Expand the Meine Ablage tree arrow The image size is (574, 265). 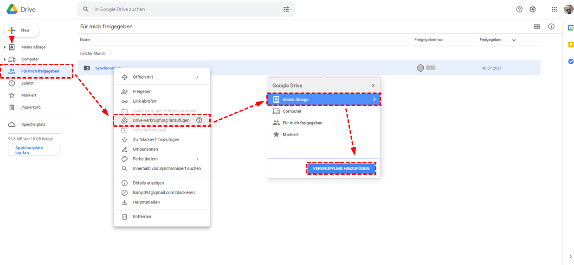coord(5,47)
